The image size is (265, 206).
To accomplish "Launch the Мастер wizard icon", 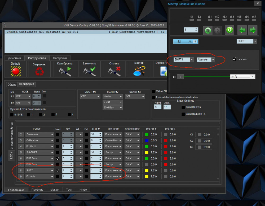I will pos(139,71).
